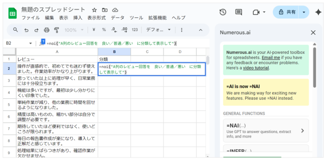Activate the paint format tool
This screenshot has width=326, height=160.
[57, 30]
